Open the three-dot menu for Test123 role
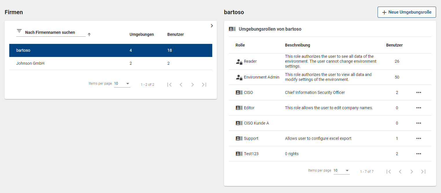The width and height of the screenshot is (441, 193). (x=418, y=154)
